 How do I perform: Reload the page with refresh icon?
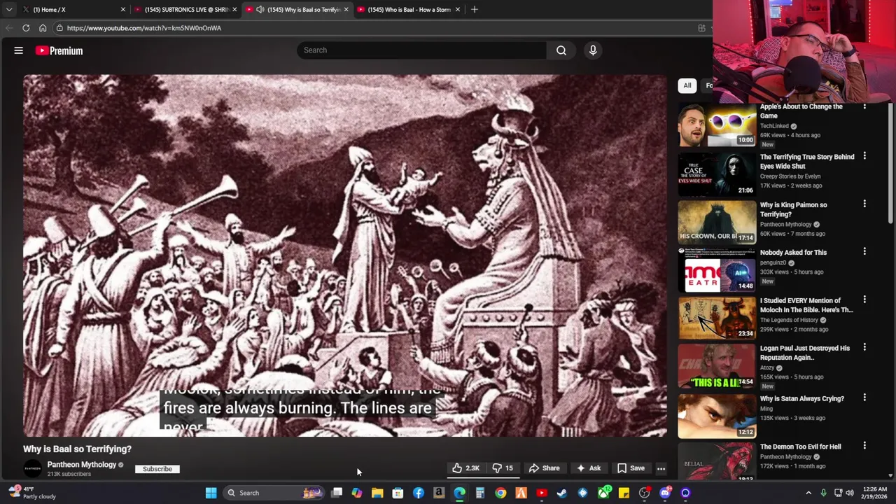pyautogui.click(x=26, y=28)
